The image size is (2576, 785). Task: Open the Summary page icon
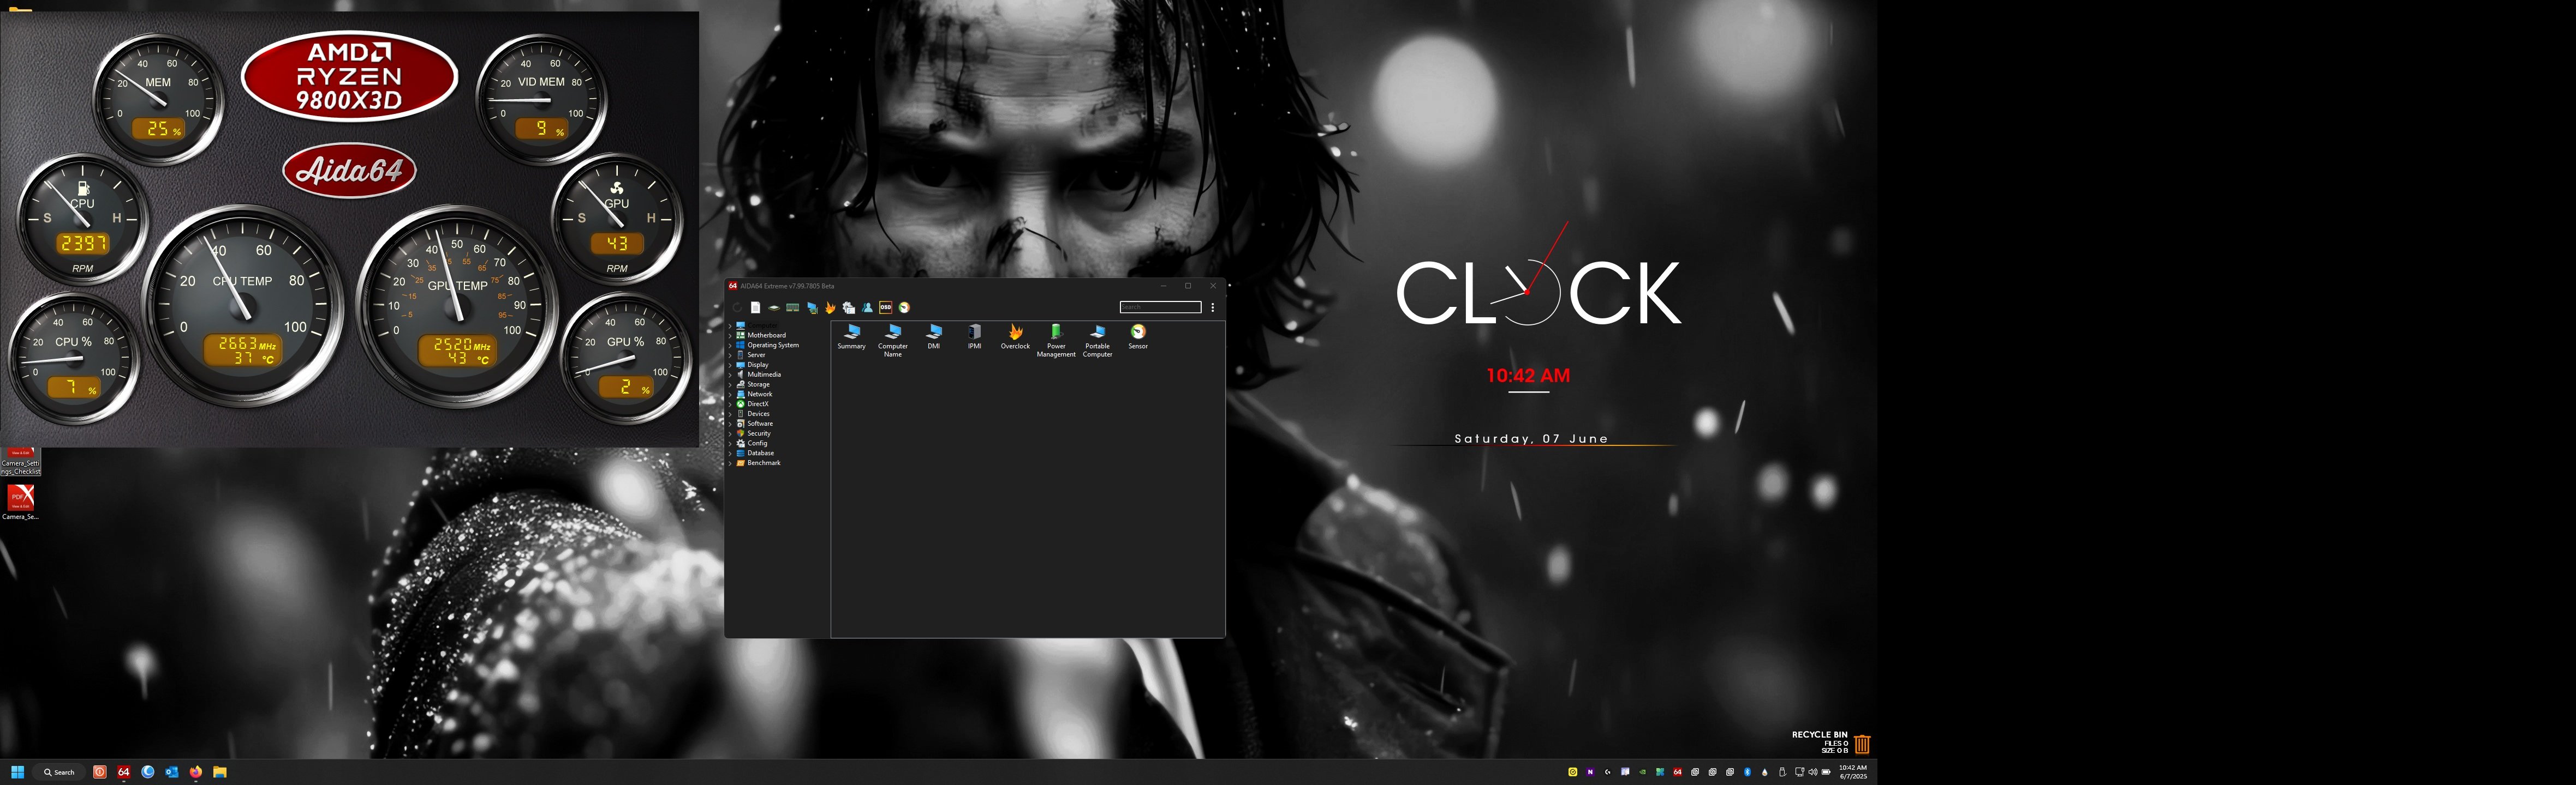pos(852,336)
